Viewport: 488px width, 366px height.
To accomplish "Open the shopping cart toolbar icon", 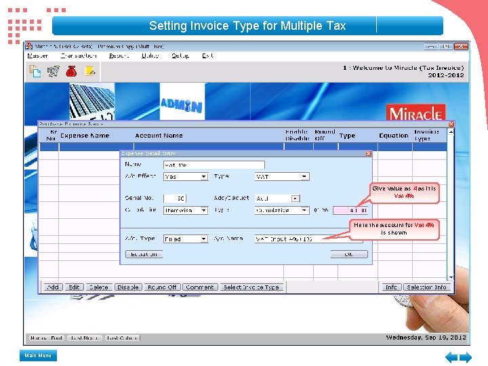I will (54, 71).
